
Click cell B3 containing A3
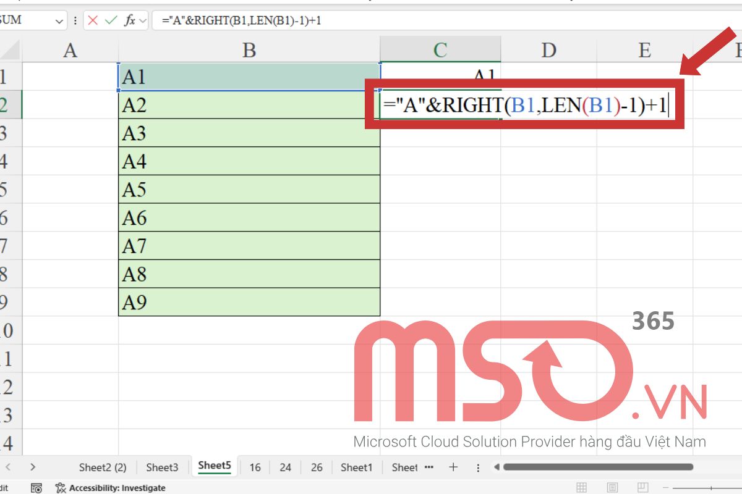pos(249,133)
